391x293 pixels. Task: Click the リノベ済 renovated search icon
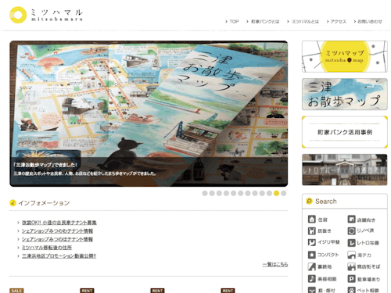pyautogui.click(x=351, y=231)
